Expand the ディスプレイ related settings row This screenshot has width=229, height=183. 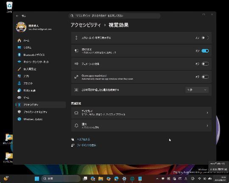tap(141, 113)
